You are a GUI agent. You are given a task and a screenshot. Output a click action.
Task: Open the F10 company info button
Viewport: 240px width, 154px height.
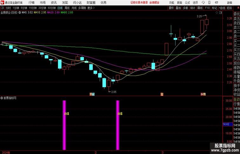click(x=207, y=8)
